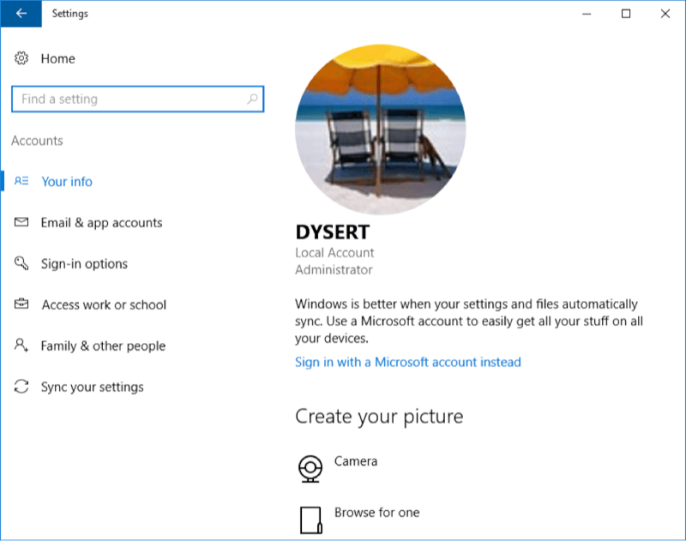Click the Browse for one file icon

pos(310,520)
